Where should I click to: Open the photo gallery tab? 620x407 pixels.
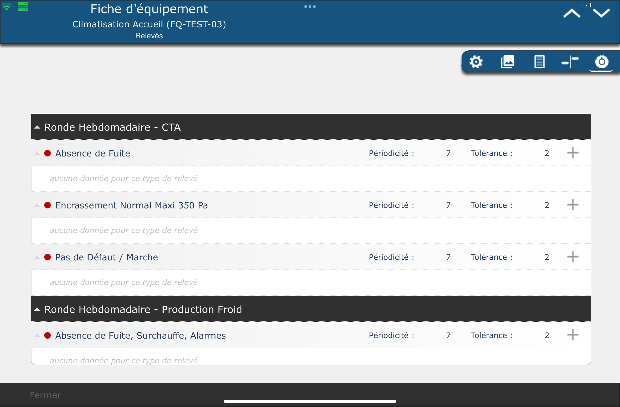point(508,62)
